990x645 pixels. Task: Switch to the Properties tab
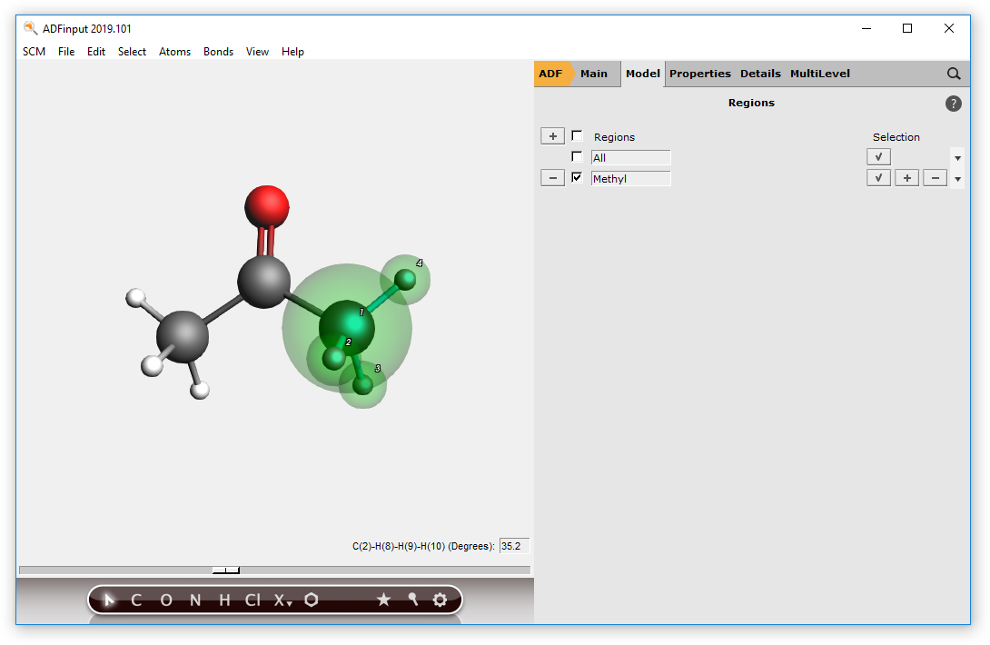point(699,74)
